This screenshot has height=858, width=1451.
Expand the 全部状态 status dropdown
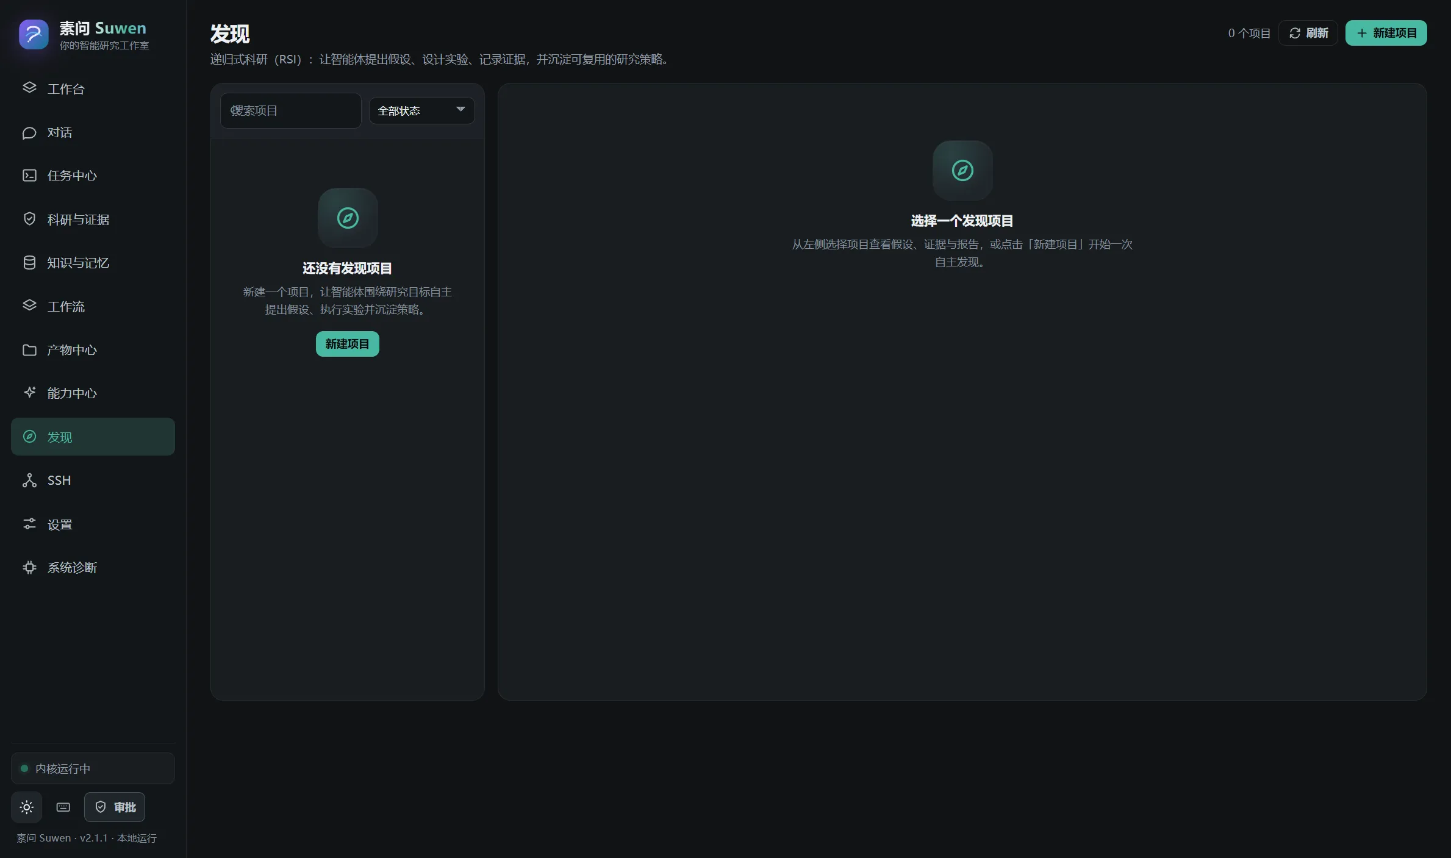(x=421, y=110)
